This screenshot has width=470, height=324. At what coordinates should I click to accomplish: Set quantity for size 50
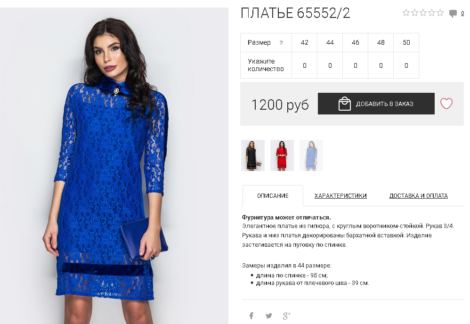(x=406, y=65)
